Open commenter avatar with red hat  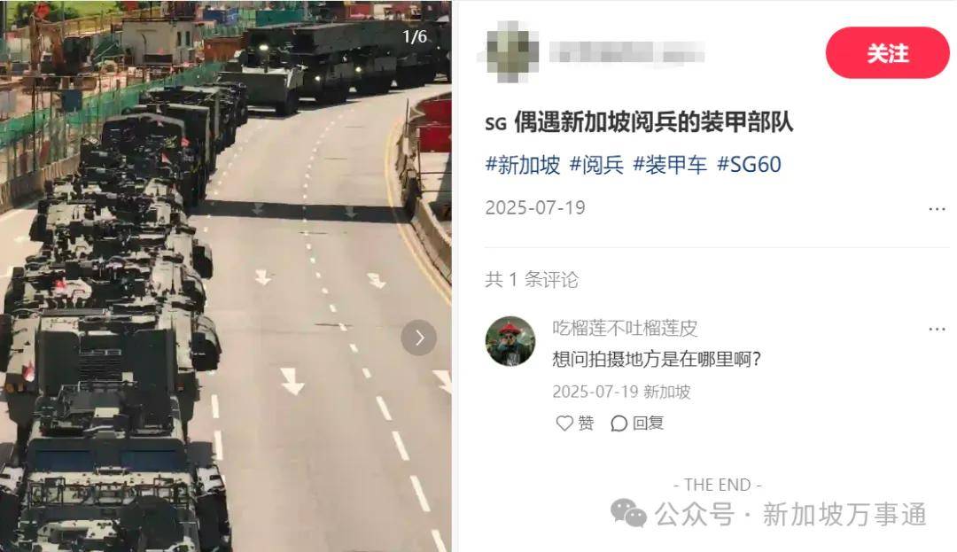[510, 341]
